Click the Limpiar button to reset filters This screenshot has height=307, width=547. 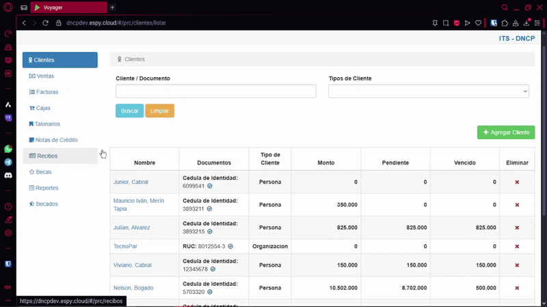(x=159, y=111)
